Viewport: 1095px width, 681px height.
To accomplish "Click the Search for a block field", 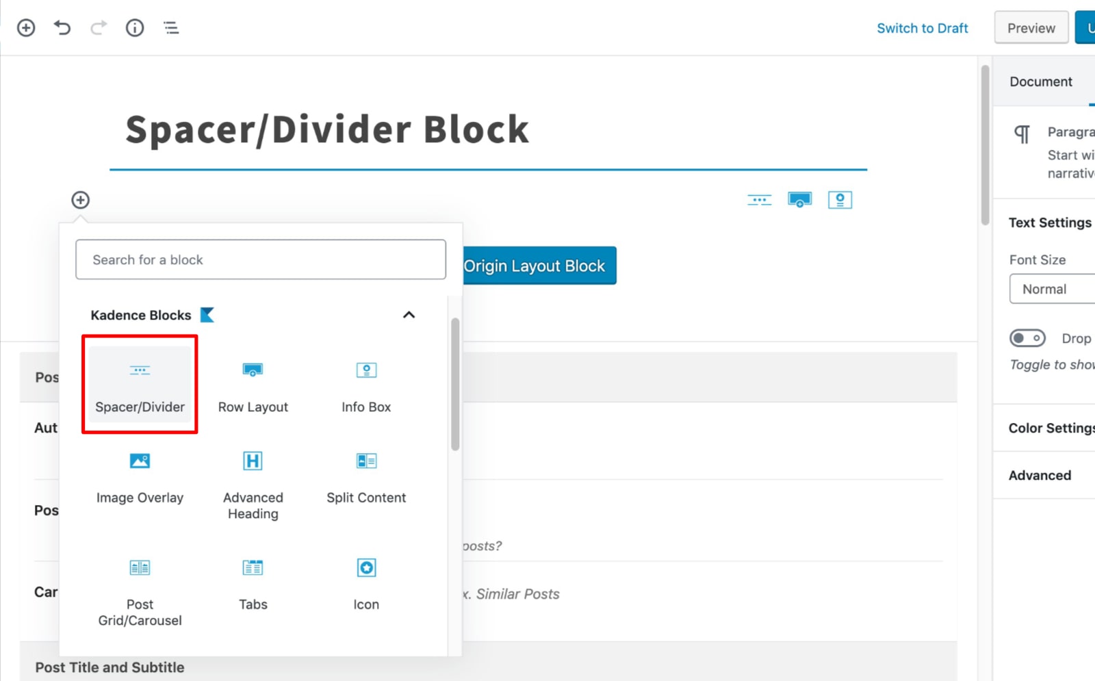I will (261, 259).
